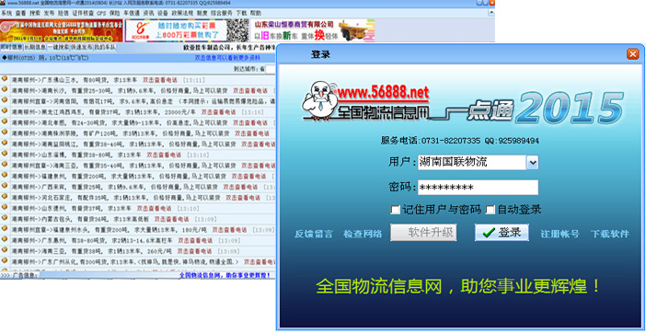This screenshot has width=646, height=333.
Task: Expand the 用户 dropdown list
Action: pyautogui.click(x=532, y=163)
